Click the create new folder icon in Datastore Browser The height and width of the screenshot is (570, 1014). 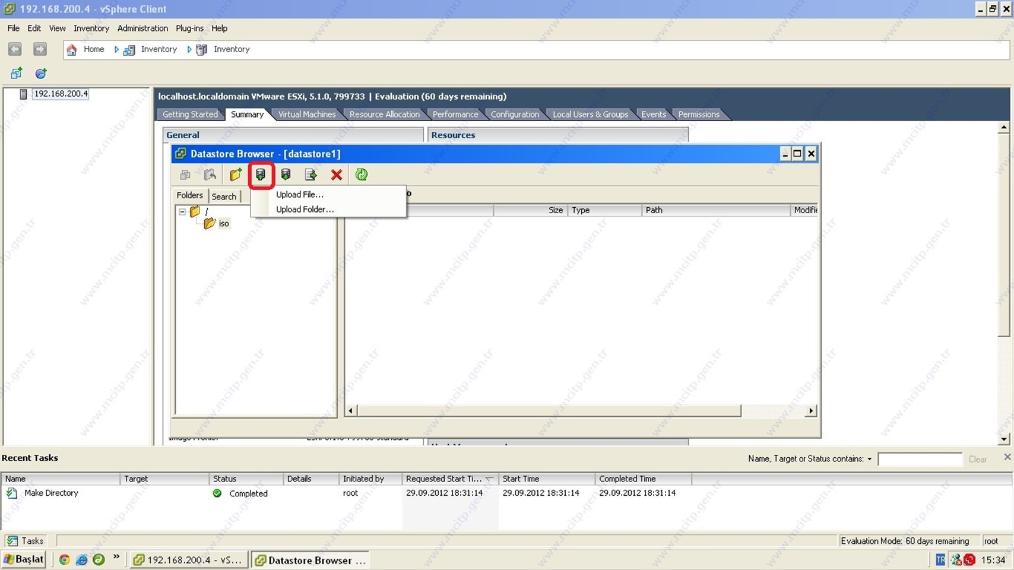pos(236,175)
